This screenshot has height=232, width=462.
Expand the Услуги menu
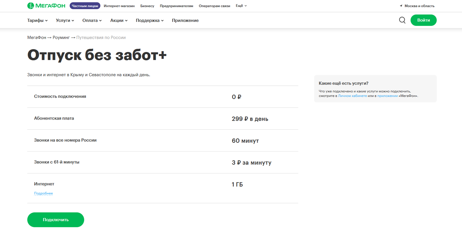(x=65, y=20)
